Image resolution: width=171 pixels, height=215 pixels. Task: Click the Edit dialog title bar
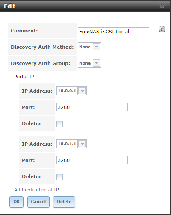tap(85, 6)
